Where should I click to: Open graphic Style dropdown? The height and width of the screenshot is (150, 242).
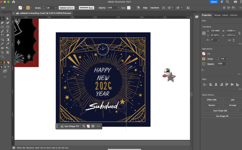[x=132, y=8]
